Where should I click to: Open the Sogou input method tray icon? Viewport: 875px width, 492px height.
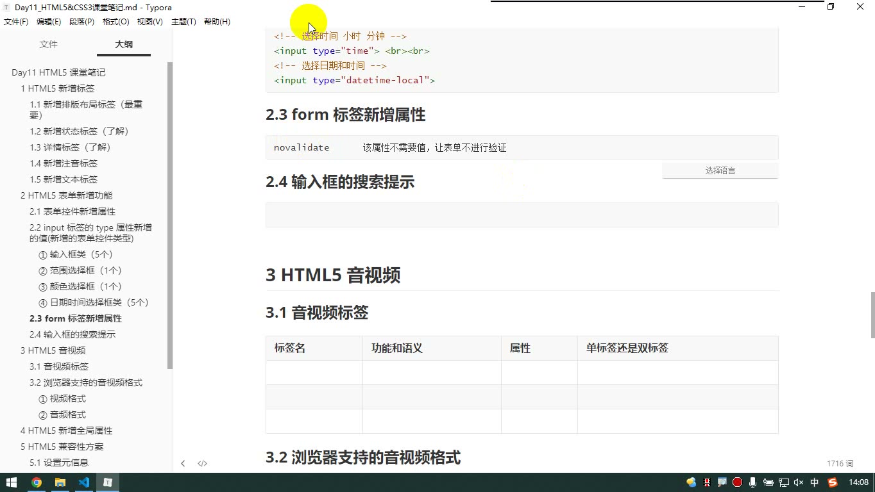coord(833,482)
